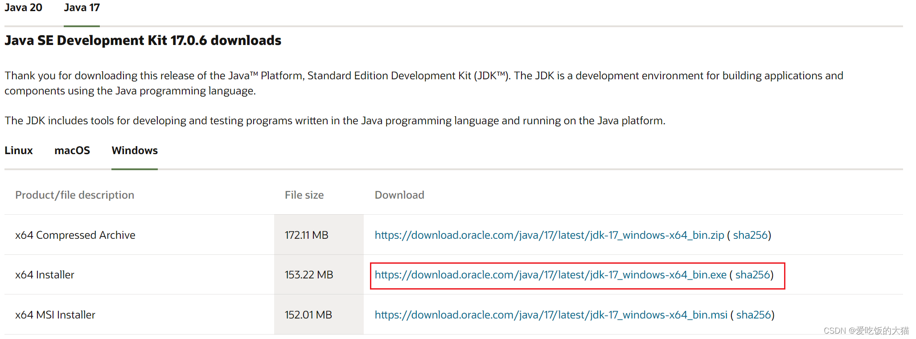The width and height of the screenshot is (916, 339).
Task: Click the Java SE Development Kit 17.0.6 heading
Action: click(x=143, y=41)
